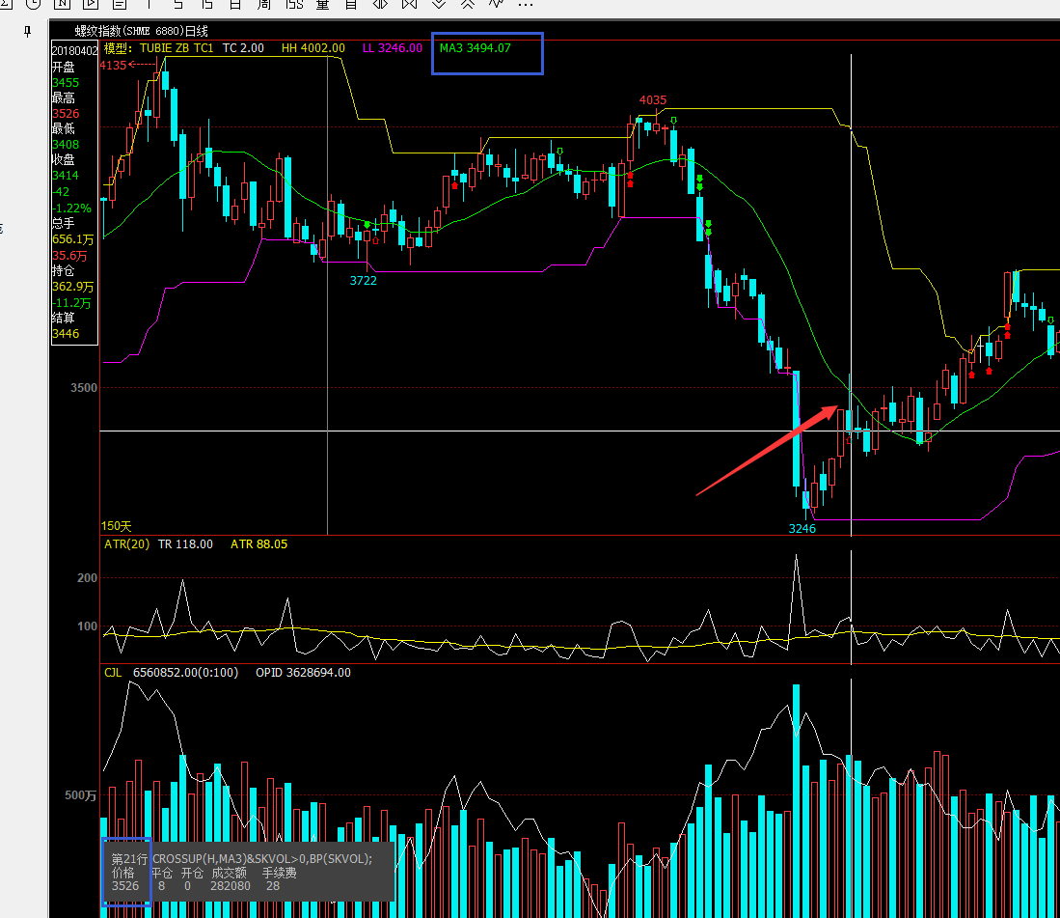Click the 量 toolbar icon
The image size is (1060, 918).
click(322, 4)
